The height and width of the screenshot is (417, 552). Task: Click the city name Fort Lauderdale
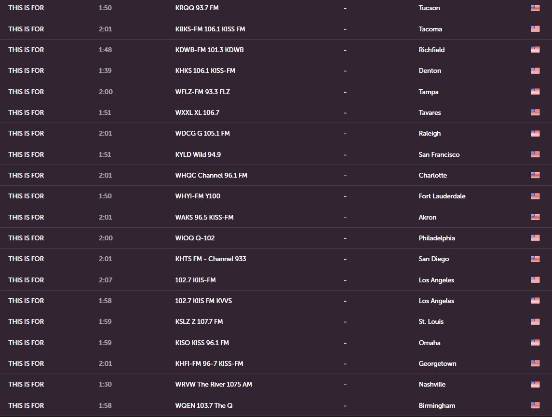pyautogui.click(x=442, y=196)
